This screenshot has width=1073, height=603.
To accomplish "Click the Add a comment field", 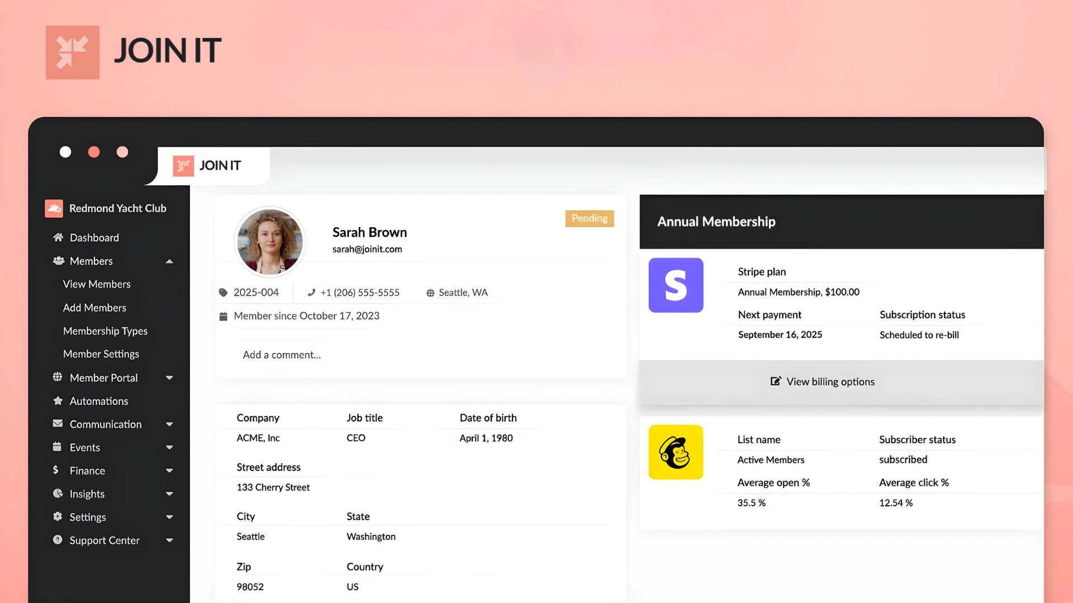I will (282, 355).
